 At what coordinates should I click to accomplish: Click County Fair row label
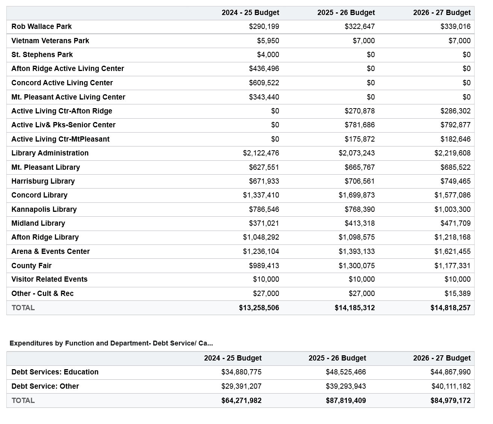tap(32, 266)
